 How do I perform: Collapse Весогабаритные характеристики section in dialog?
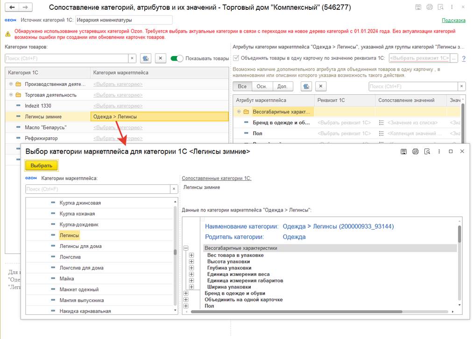(x=186, y=248)
